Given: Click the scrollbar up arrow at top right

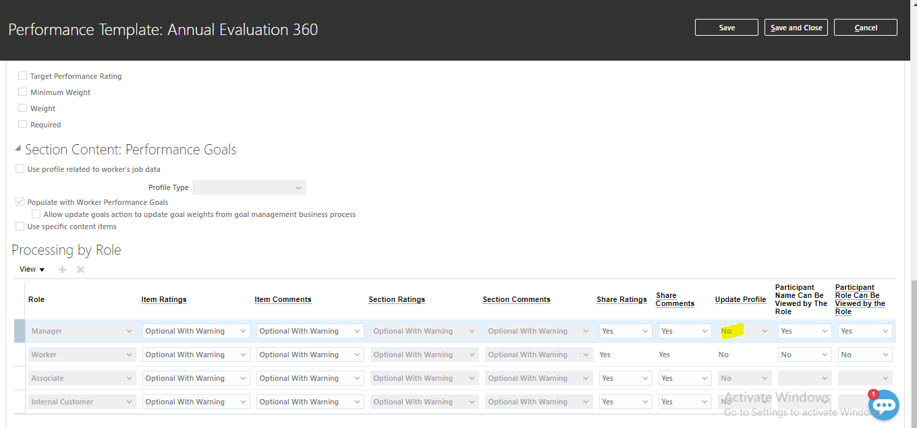Looking at the screenshot, I should coord(912,4).
